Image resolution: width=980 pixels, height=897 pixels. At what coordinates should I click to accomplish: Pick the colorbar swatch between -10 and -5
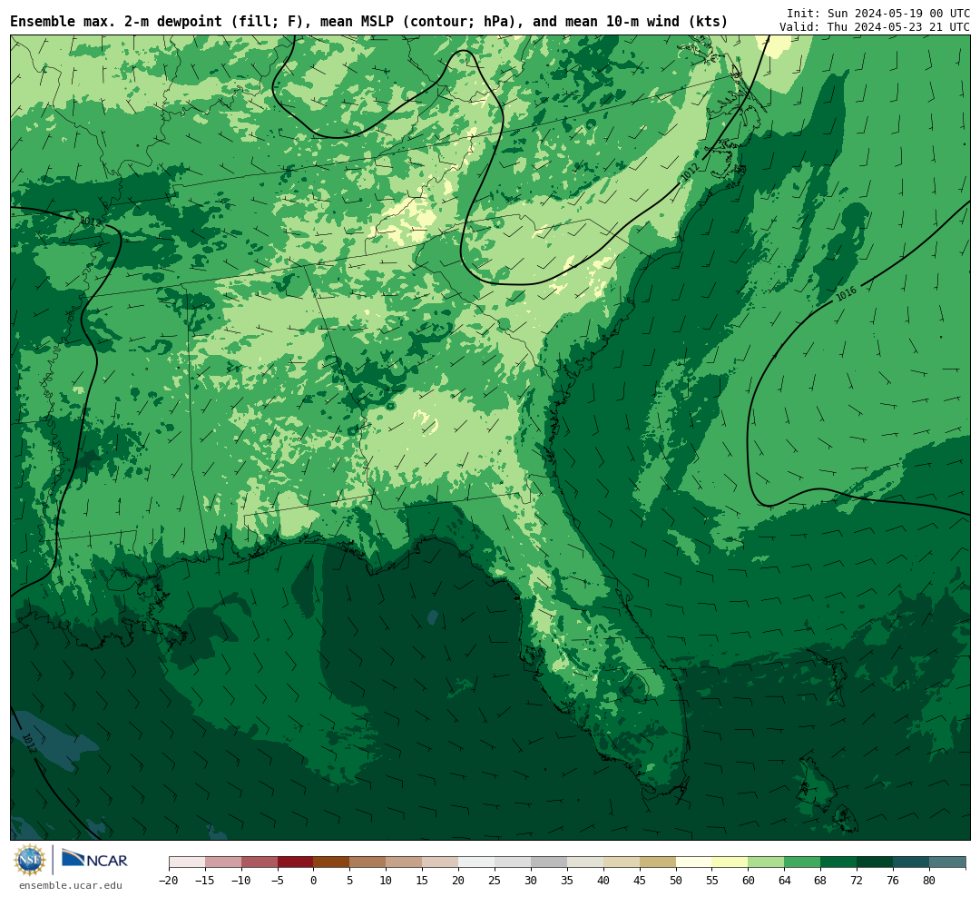(260, 862)
